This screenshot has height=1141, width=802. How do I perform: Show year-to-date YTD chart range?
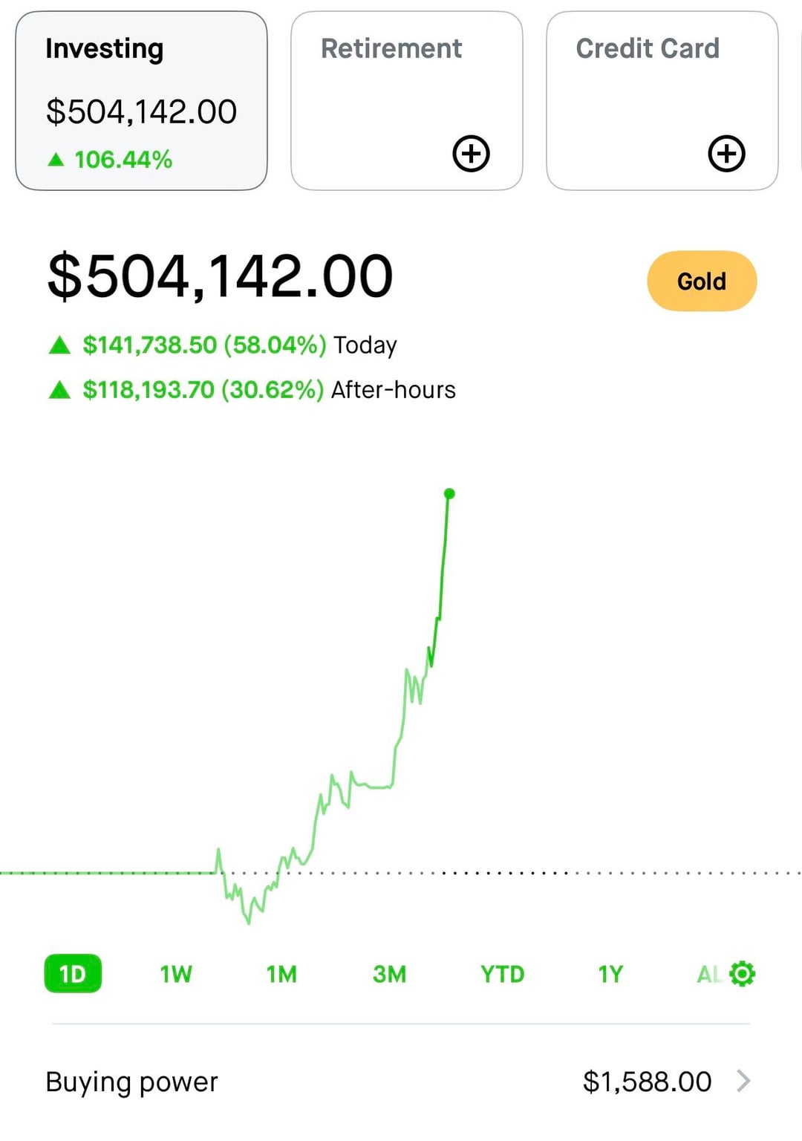click(x=502, y=974)
